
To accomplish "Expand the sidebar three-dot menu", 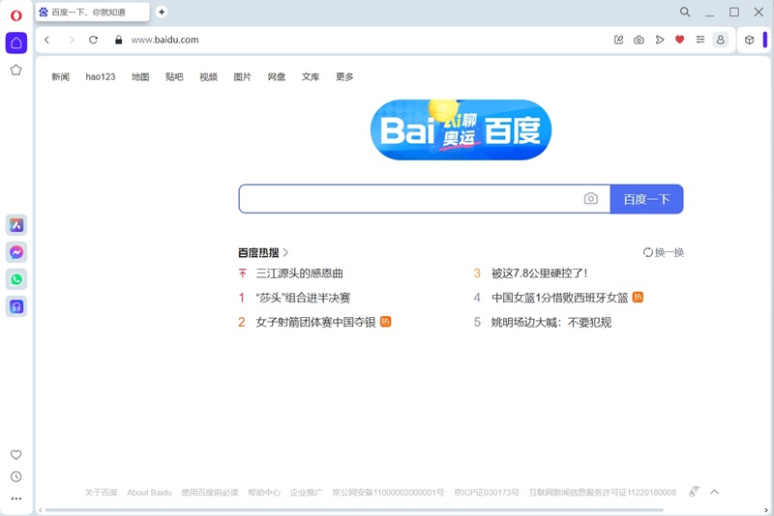I will (x=15, y=499).
